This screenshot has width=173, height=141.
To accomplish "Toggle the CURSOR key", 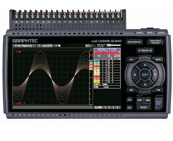I will coord(139,100).
